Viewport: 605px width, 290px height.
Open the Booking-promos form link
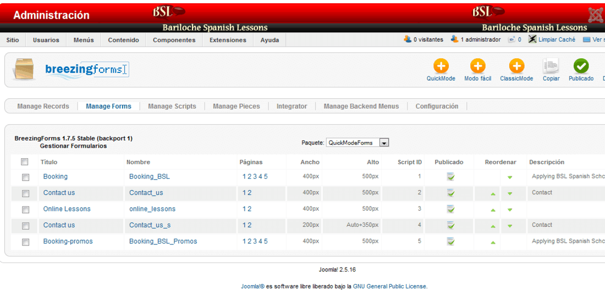(x=68, y=241)
